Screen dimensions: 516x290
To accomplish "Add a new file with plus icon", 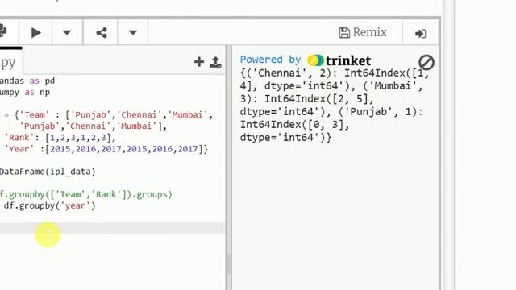I will 199,62.
